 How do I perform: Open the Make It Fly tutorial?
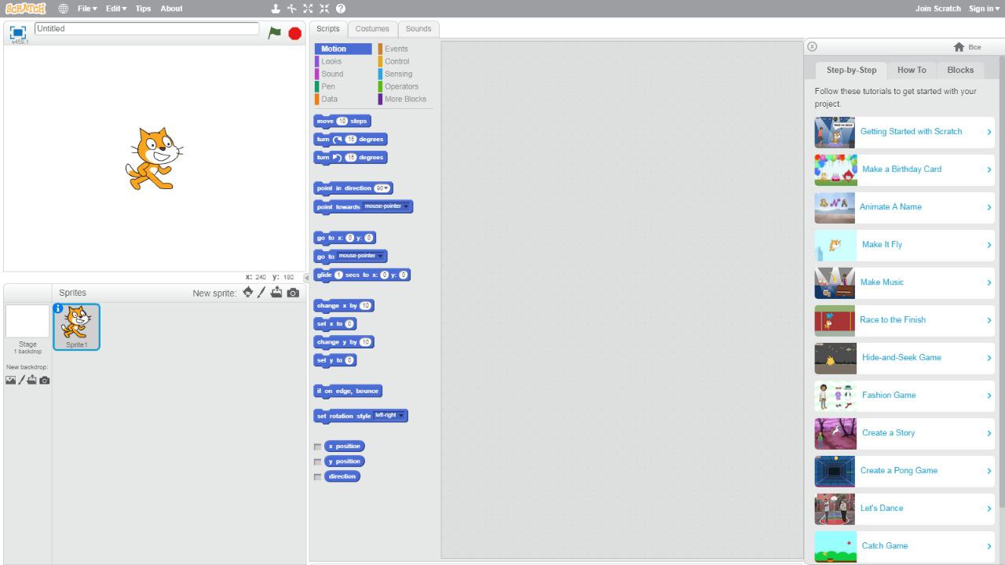click(904, 245)
